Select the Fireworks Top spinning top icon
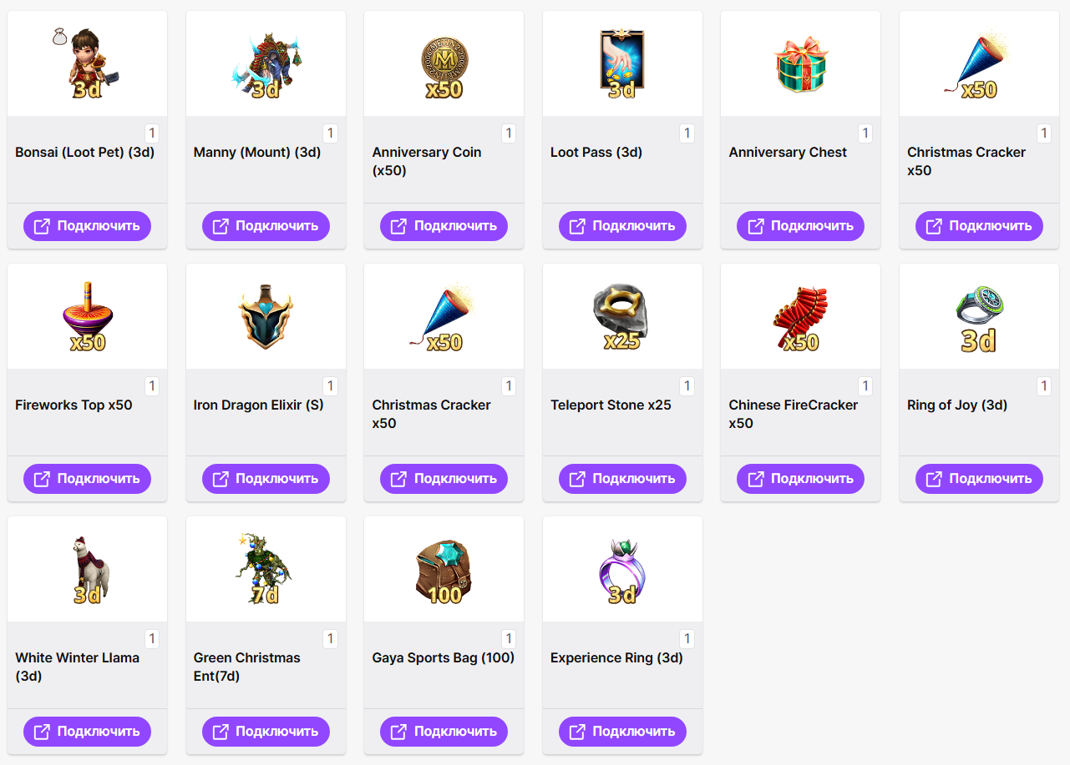 coord(87,316)
